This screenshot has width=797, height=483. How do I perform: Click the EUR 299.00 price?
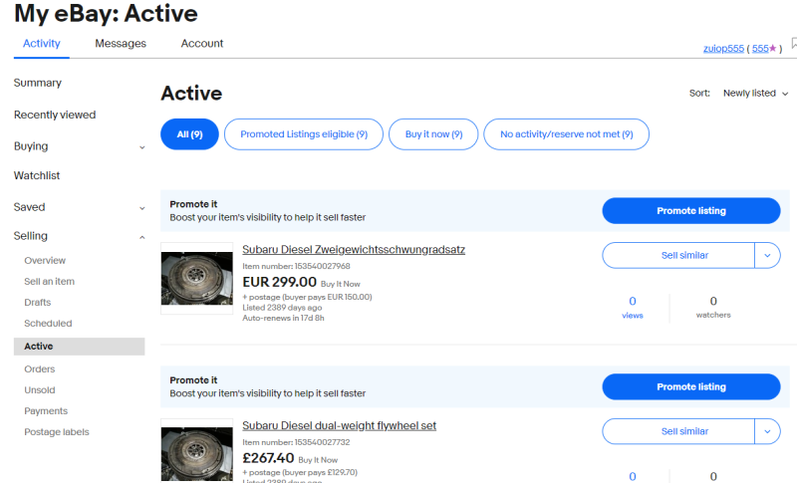[280, 282]
